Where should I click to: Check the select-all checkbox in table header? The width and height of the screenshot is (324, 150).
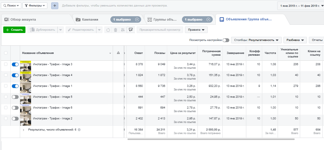(x=6, y=53)
